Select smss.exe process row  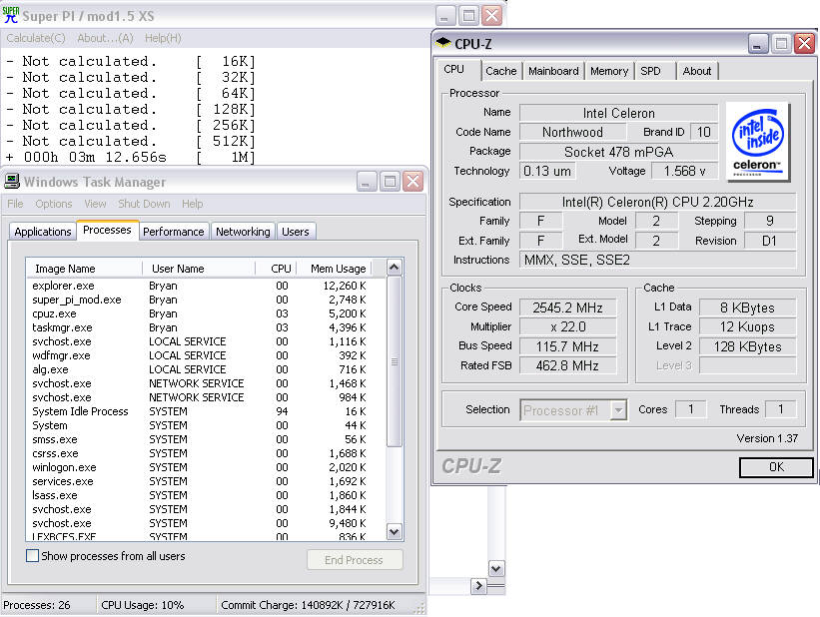click(206, 439)
